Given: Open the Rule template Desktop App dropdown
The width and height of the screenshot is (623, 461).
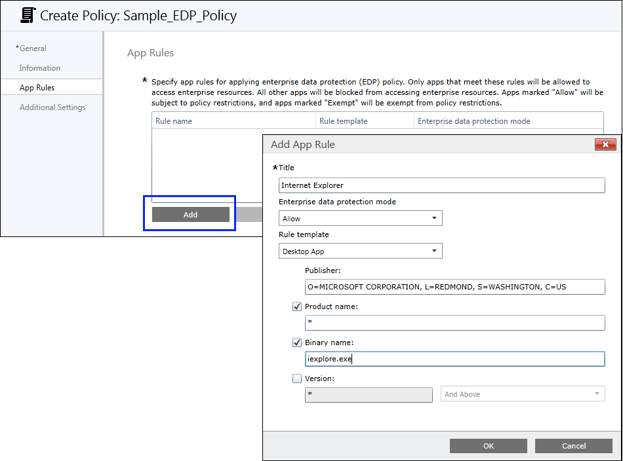Looking at the screenshot, I should pyautogui.click(x=360, y=251).
